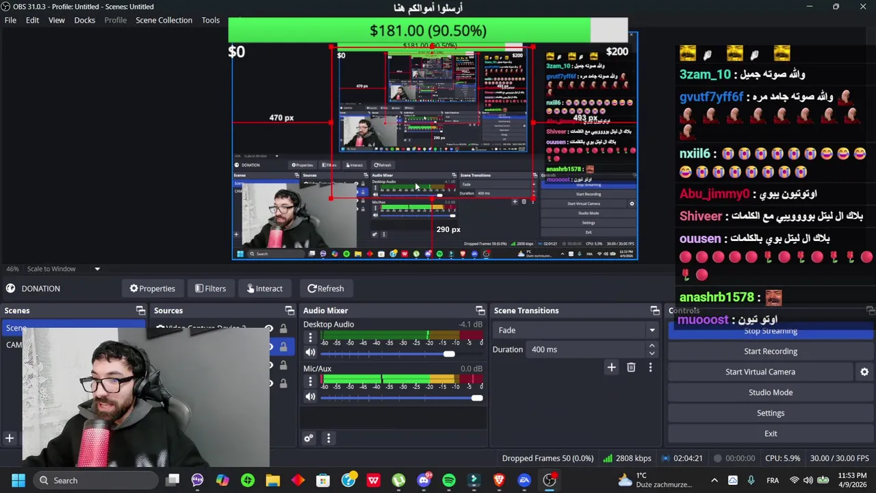Image resolution: width=876 pixels, height=493 pixels.
Task: Open Spotify from taskbar
Action: tap(449, 480)
